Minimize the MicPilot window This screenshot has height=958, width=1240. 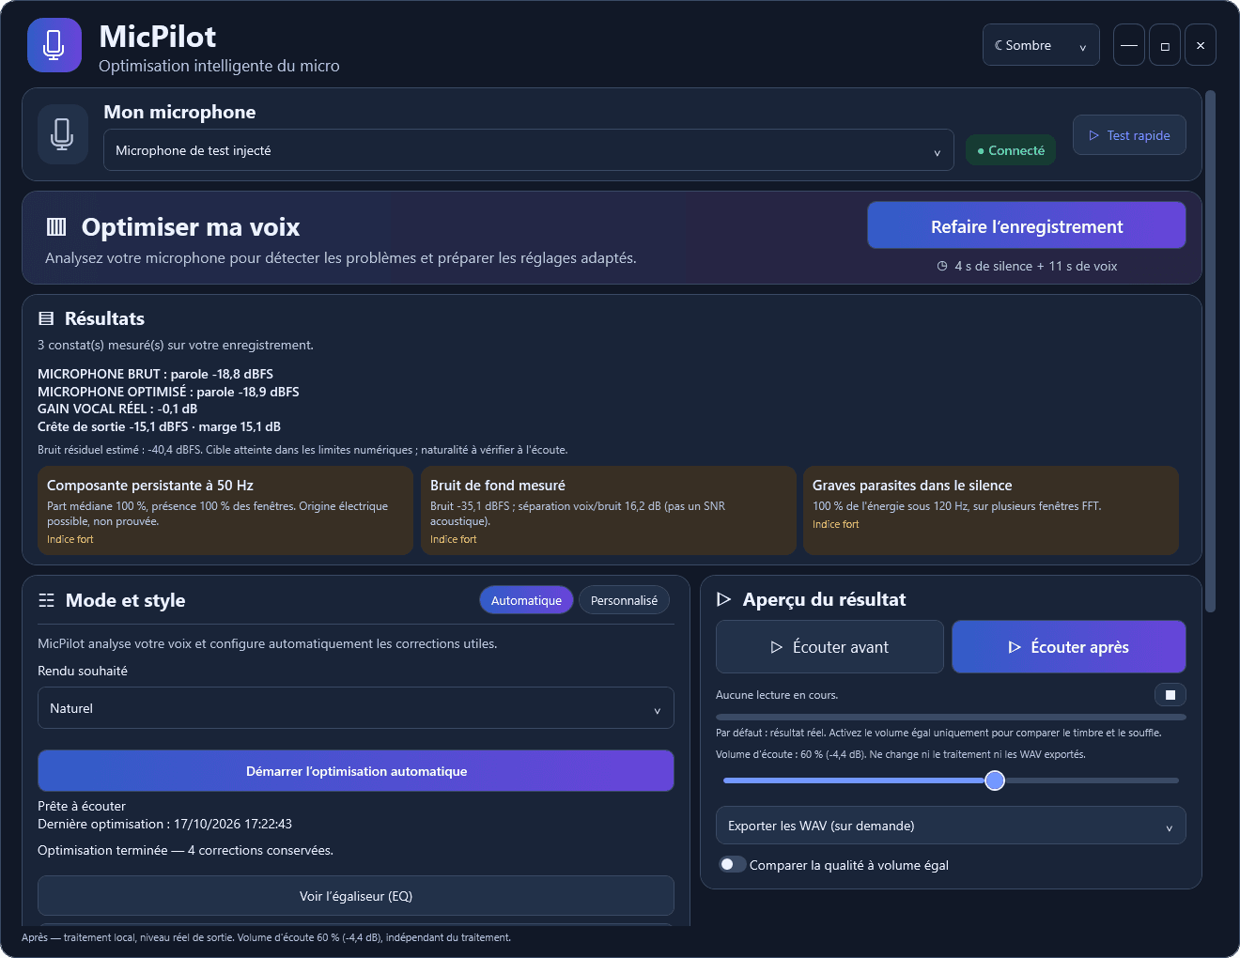(1129, 45)
